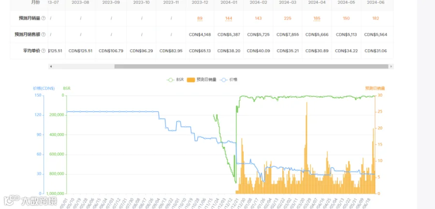Click predicted monthly sales 185 for 2024-04
This screenshot has width=435, height=209.
pos(317,18)
